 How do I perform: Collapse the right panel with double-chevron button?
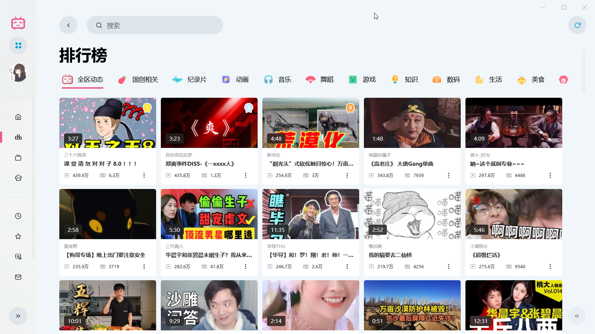[x=577, y=316]
